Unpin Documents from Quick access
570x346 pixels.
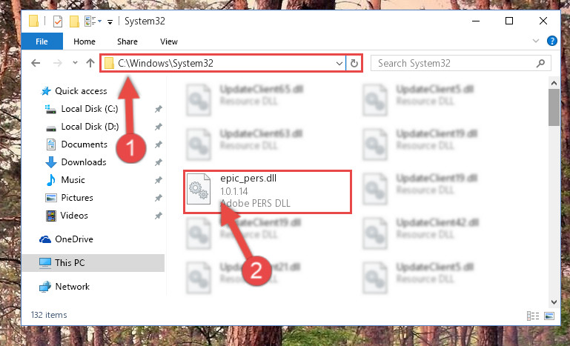click(x=158, y=144)
